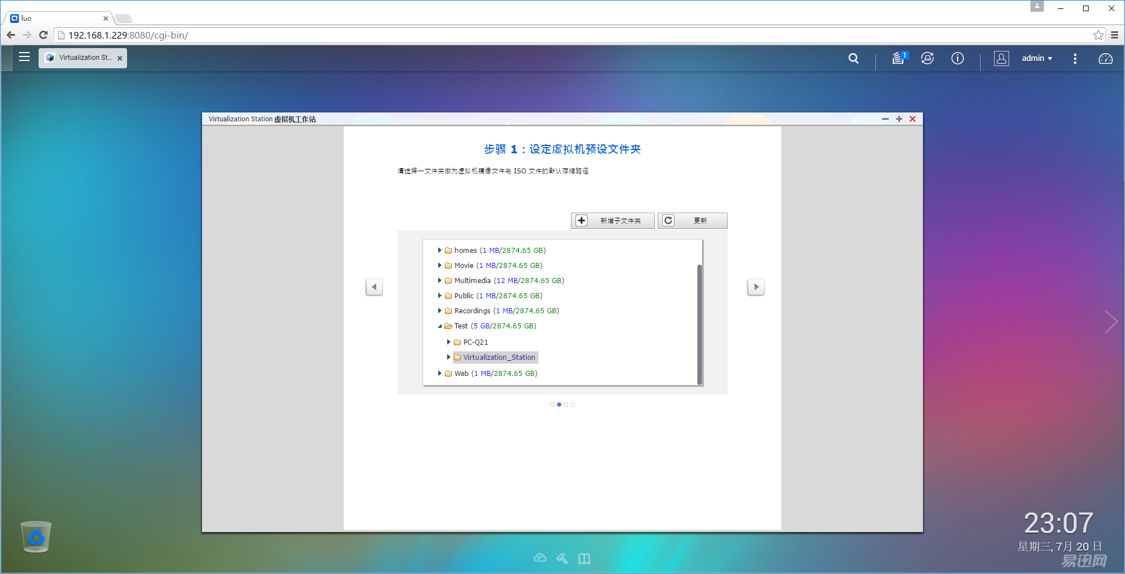
Task: Switch to the Virtualization Station taskbar tab
Action: pyautogui.click(x=82, y=58)
